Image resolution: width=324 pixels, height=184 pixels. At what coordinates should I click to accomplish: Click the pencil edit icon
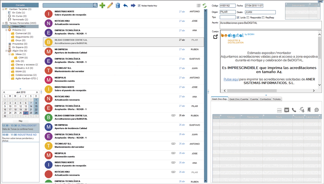coord(110,6)
